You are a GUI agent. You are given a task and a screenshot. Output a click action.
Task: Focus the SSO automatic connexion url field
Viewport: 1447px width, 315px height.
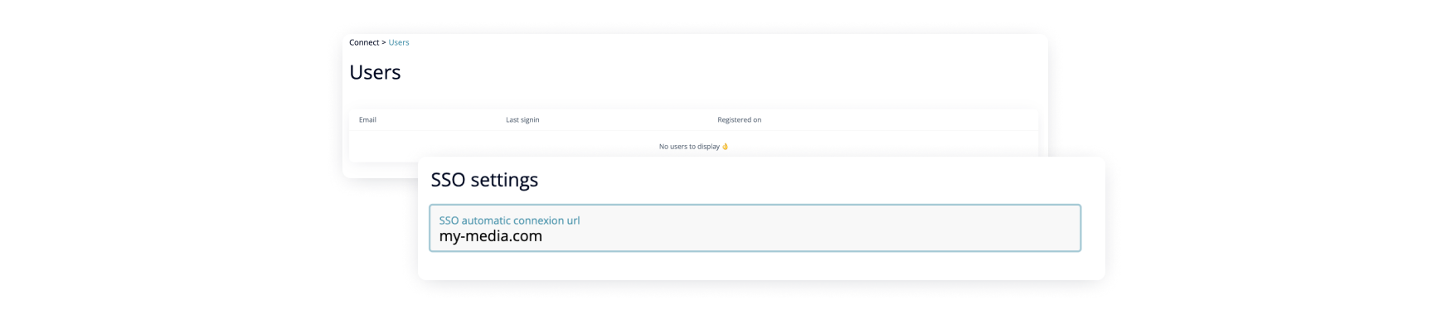[x=755, y=228]
